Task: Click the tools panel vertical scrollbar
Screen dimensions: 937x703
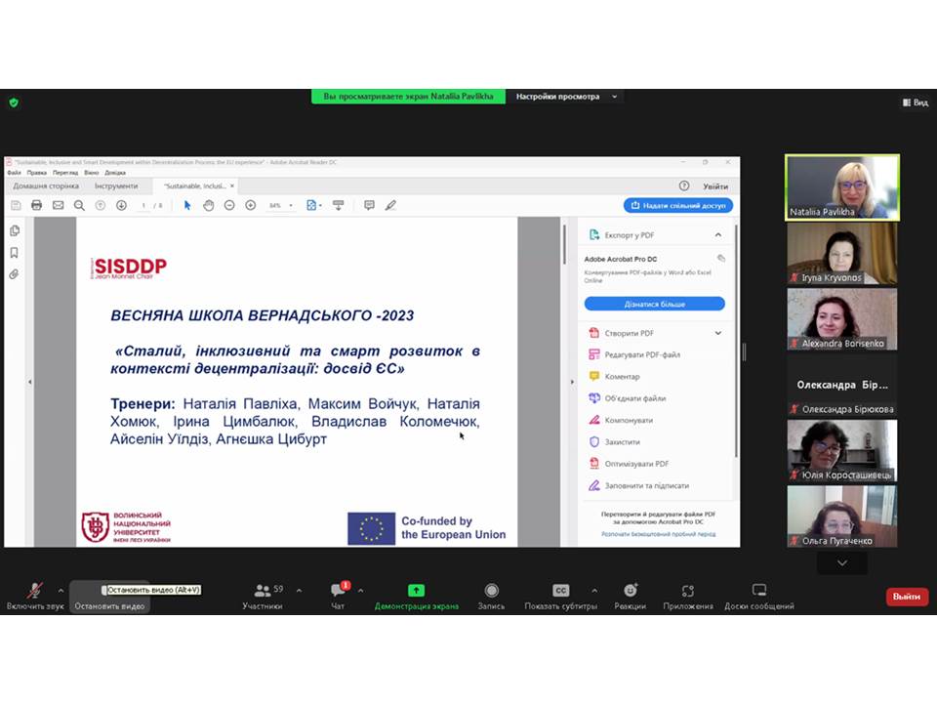Action: coord(736,341)
